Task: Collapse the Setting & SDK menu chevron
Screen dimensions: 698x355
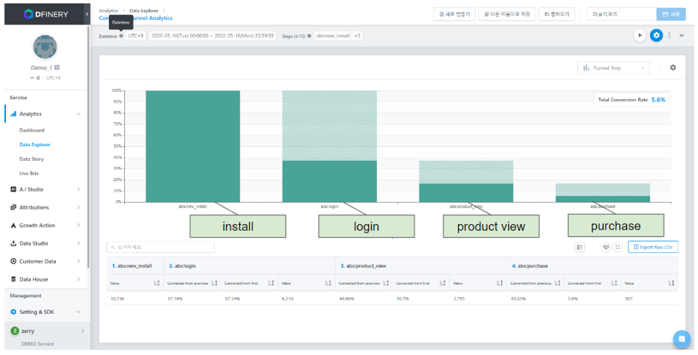Action: tap(78, 312)
